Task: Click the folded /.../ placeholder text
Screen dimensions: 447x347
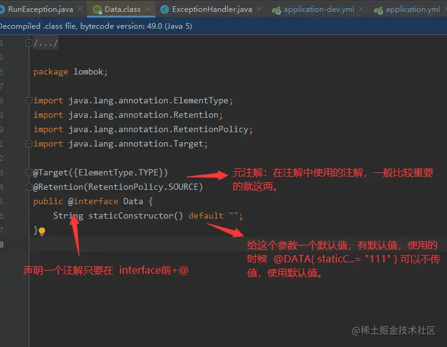Action: pyautogui.click(x=46, y=43)
